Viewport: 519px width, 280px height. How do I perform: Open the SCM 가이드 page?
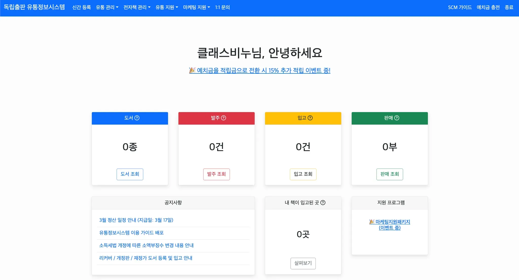click(x=460, y=7)
